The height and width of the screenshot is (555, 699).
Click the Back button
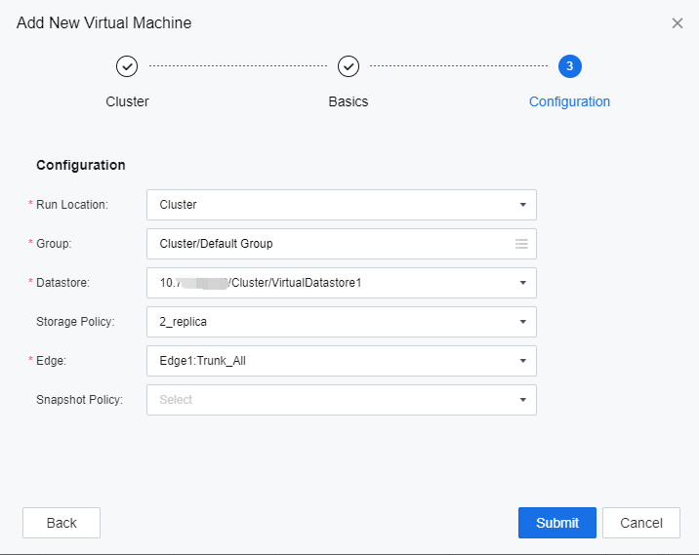62,523
